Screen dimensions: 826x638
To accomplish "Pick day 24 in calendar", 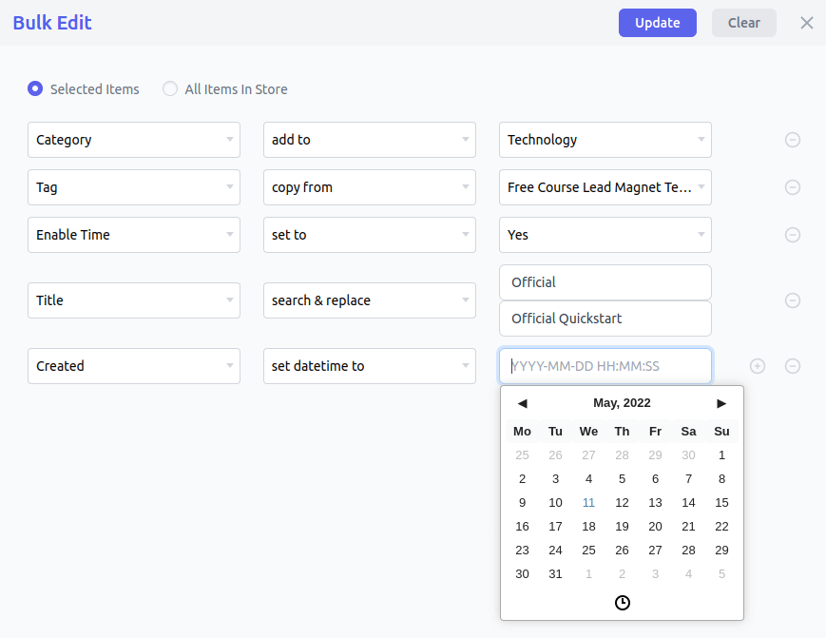I will click(555, 550).
